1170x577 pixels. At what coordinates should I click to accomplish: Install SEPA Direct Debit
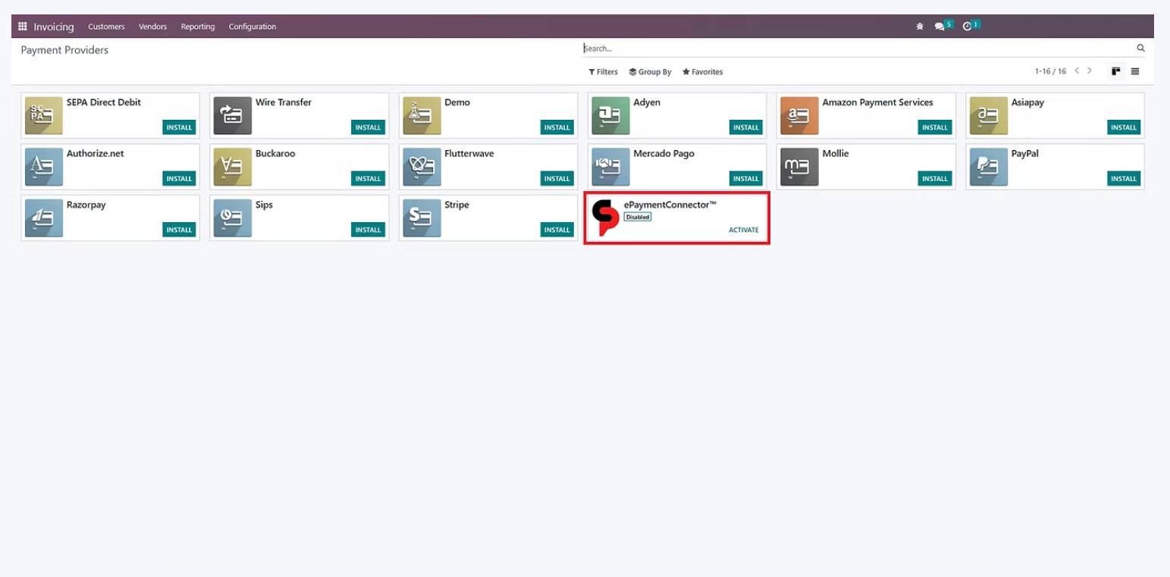pyautogui.click(x=179, y=127)
